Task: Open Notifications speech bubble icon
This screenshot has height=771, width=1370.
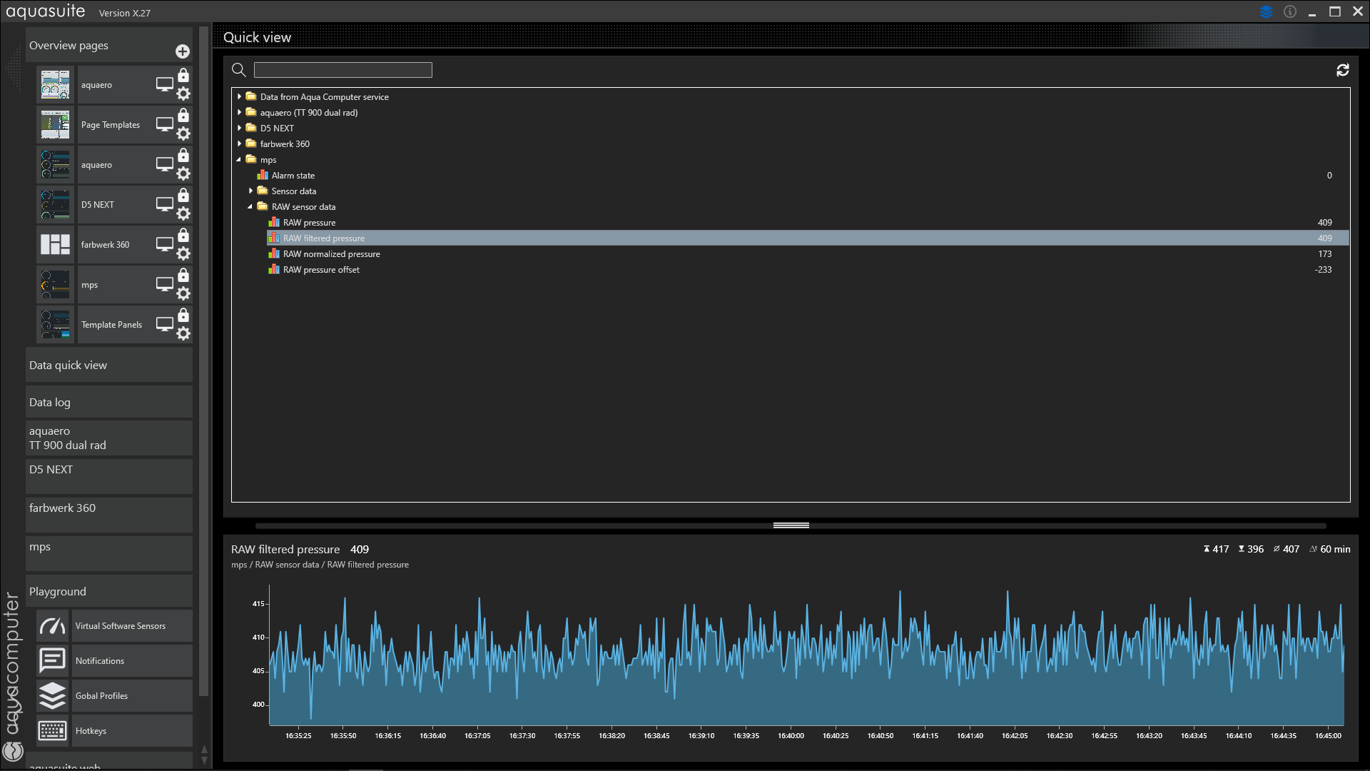Action: click(52, 661)
